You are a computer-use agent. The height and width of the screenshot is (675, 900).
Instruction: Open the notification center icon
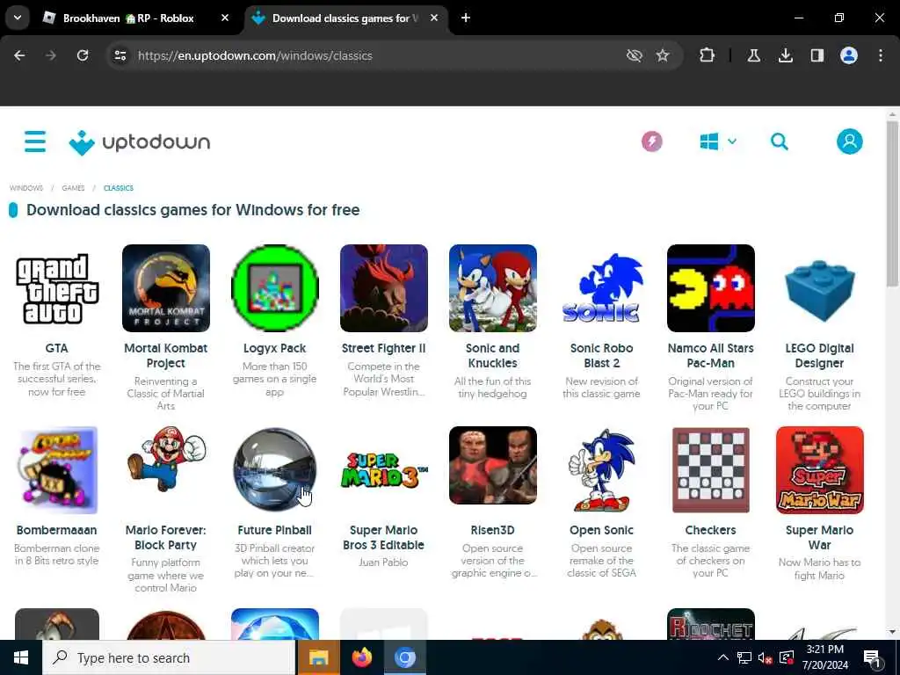point(872,657)
